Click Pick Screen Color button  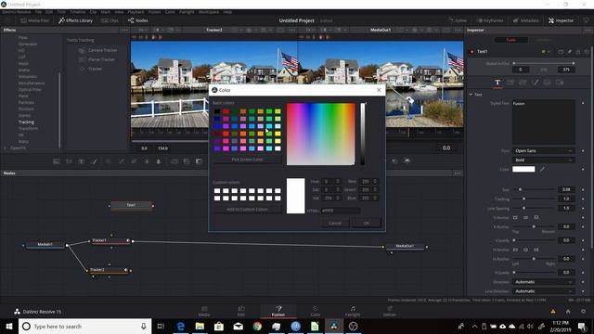tap(247, 160)
